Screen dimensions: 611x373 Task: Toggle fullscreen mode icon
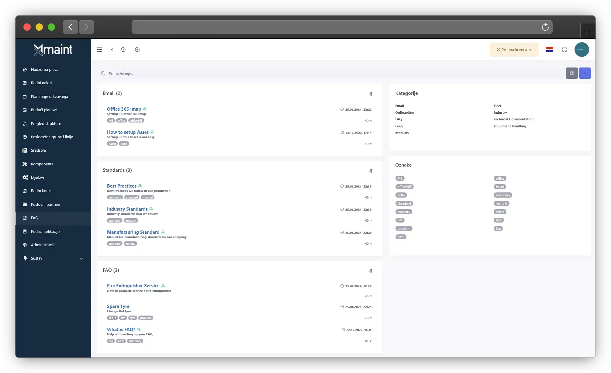pos(564,50)
